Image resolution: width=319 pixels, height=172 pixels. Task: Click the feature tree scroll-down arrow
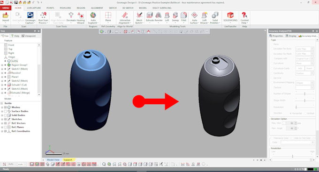[x=39, y=94]
